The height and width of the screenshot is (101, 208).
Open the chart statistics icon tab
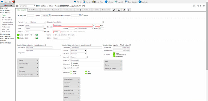click(124, 10)
